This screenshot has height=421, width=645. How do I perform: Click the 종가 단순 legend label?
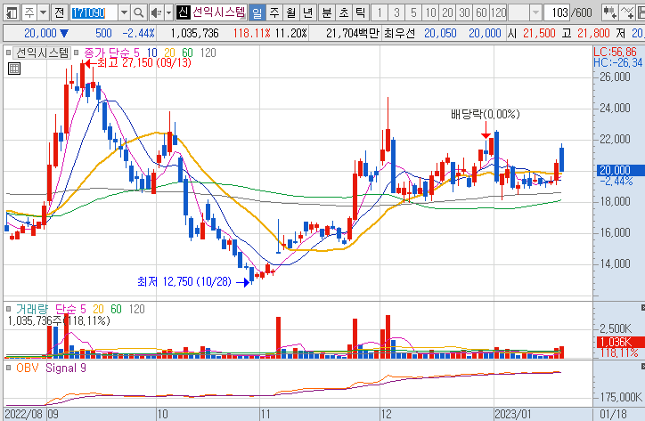point(107,53)
